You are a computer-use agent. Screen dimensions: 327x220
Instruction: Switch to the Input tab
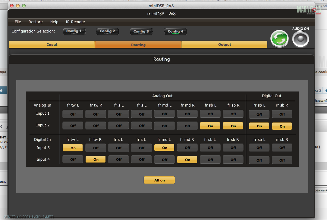tap(52, 44)
